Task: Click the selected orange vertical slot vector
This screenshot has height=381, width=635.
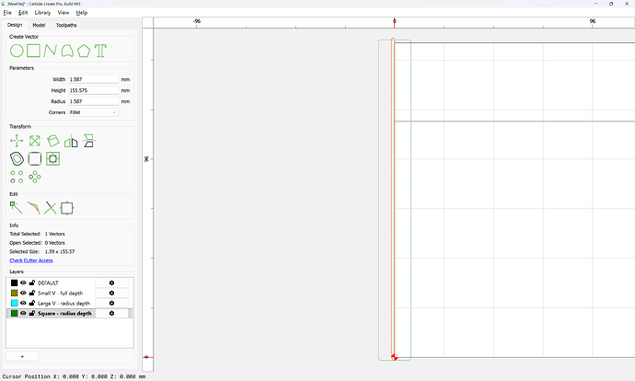Action: click(x=393, y=199)
